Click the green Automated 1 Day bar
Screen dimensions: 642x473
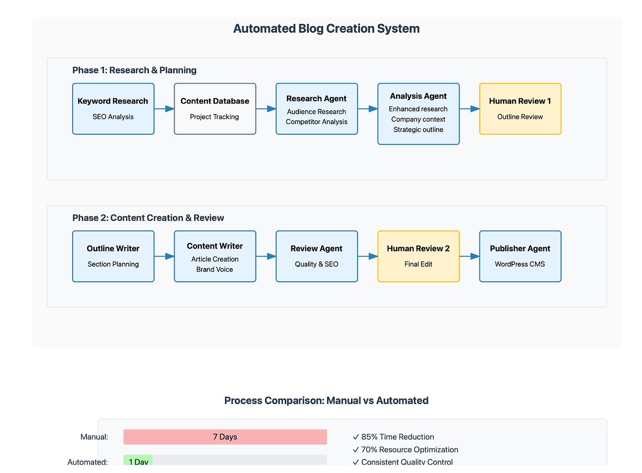(138, 462)
